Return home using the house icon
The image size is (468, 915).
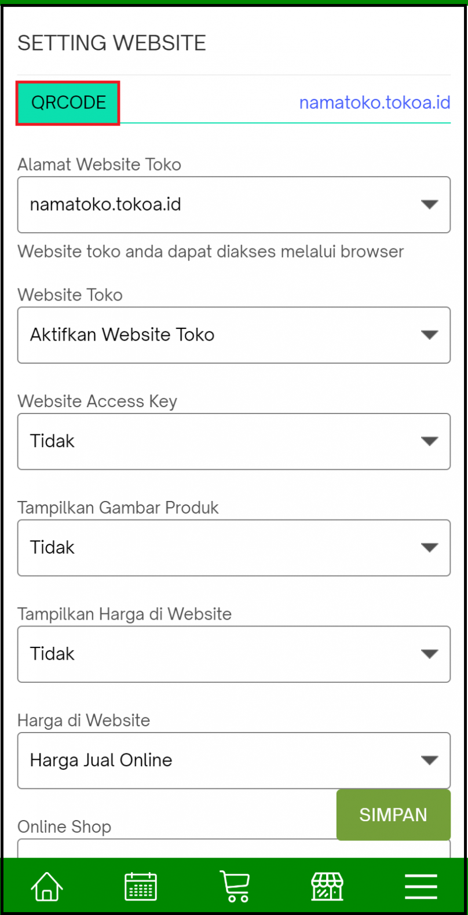[x=46, y=885]
